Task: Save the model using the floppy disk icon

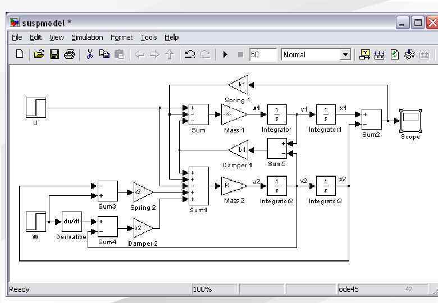Action: click(54, 54)
